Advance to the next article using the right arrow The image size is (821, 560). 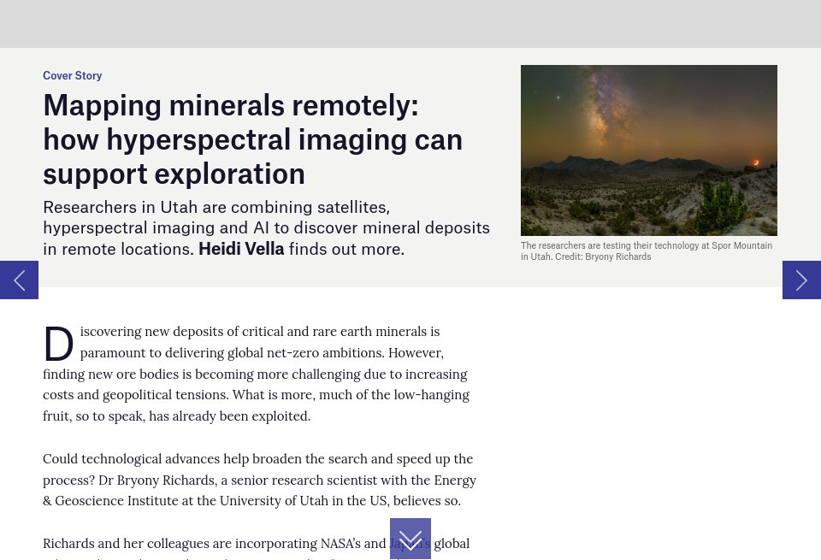tap(801, 280)
